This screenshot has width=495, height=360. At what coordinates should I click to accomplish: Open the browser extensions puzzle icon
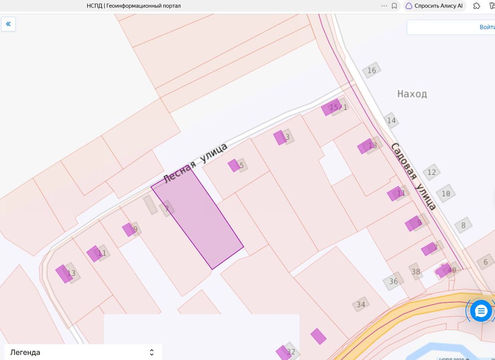(x=476, y=6)
